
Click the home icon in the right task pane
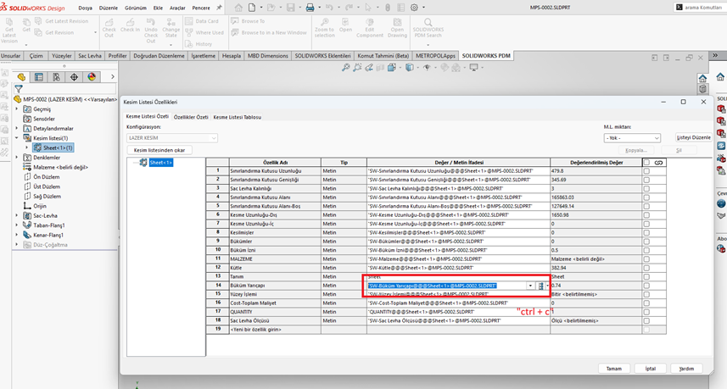(702, 78)
